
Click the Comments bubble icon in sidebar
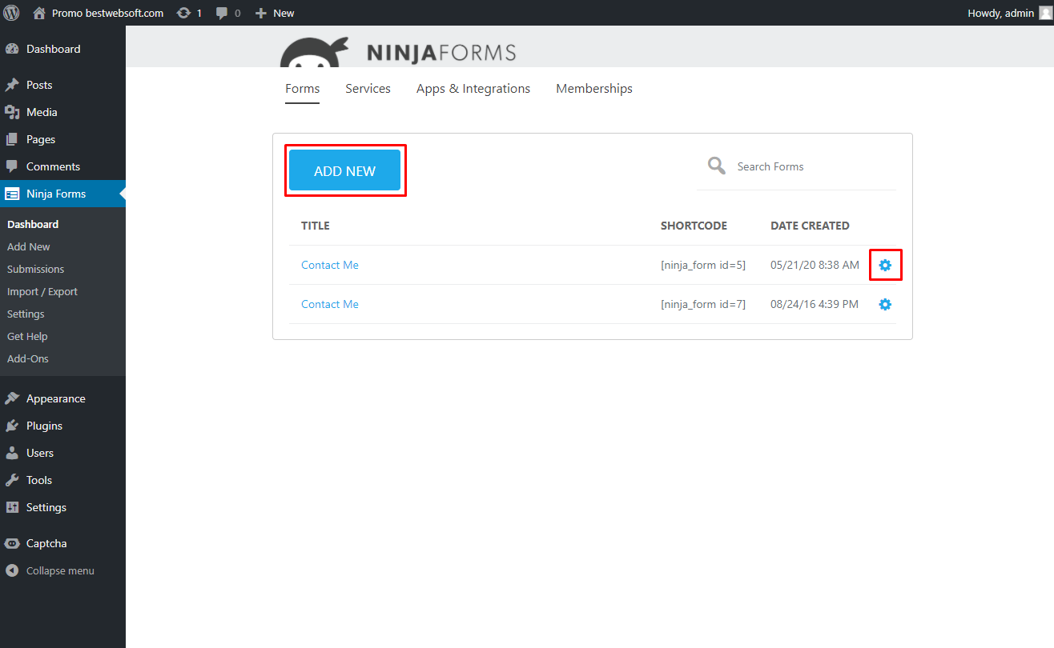tap(12, 166)
